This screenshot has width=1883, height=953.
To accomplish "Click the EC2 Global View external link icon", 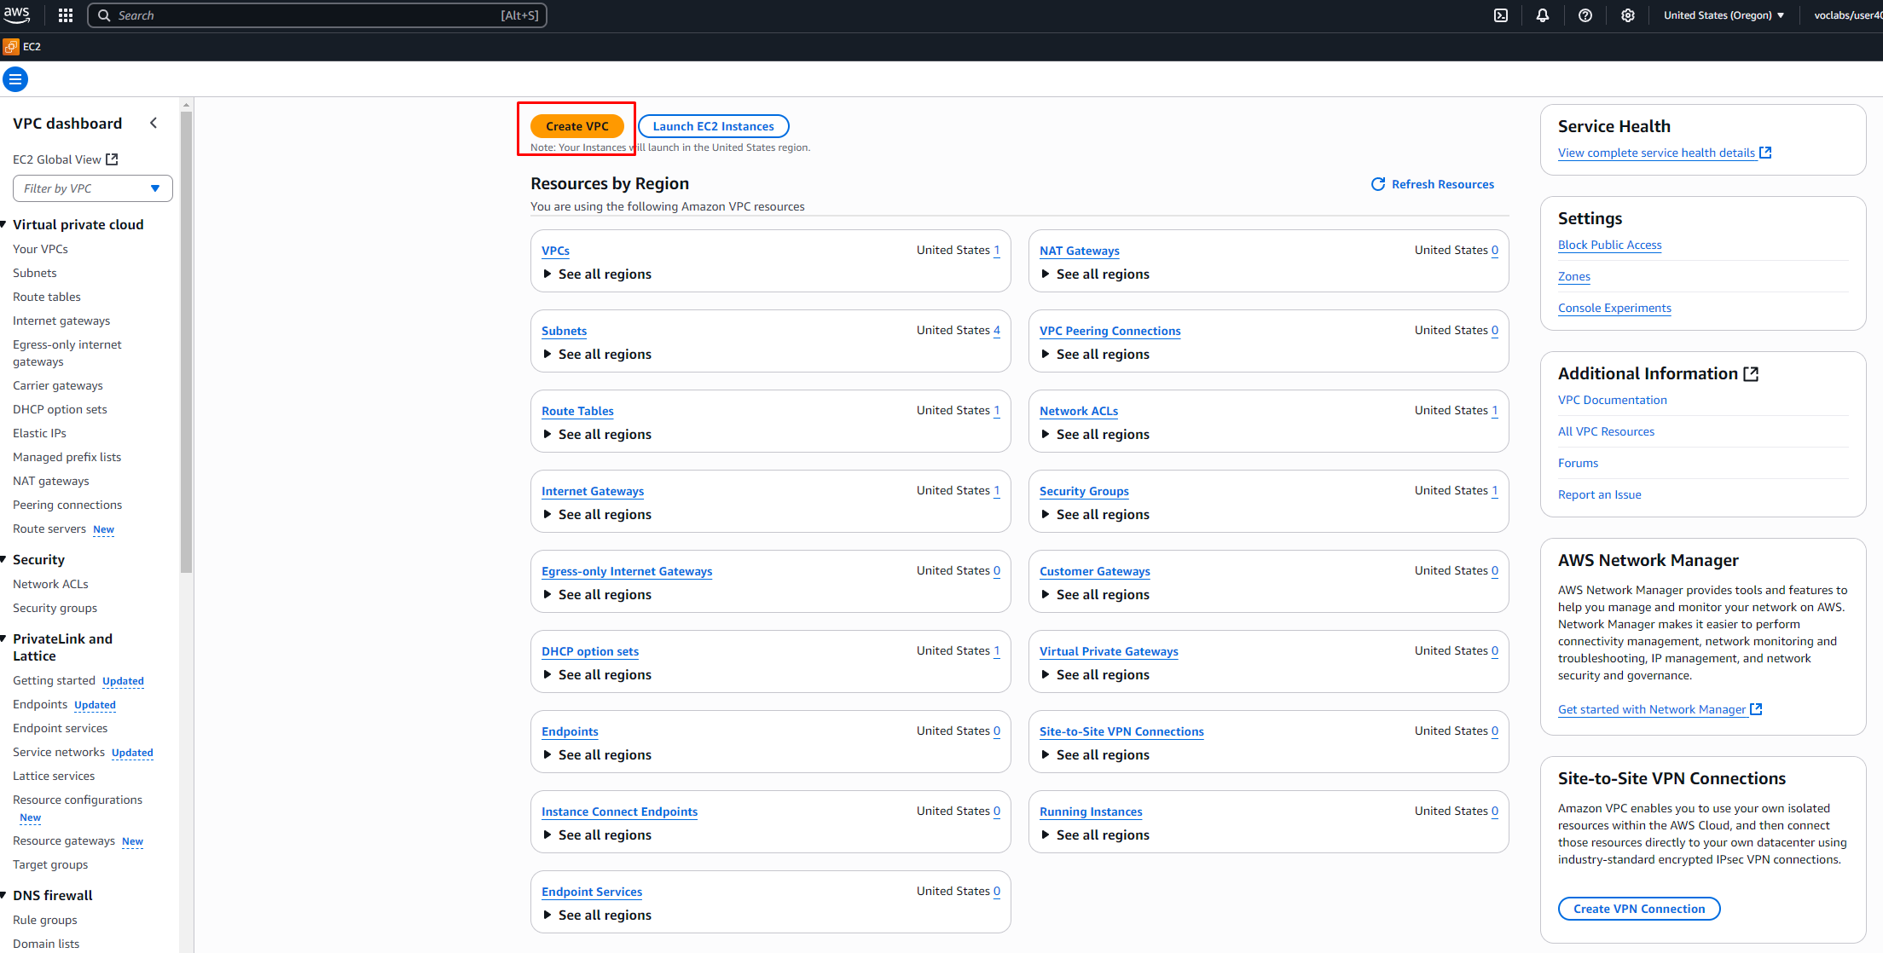I will (x=112, y=159).
